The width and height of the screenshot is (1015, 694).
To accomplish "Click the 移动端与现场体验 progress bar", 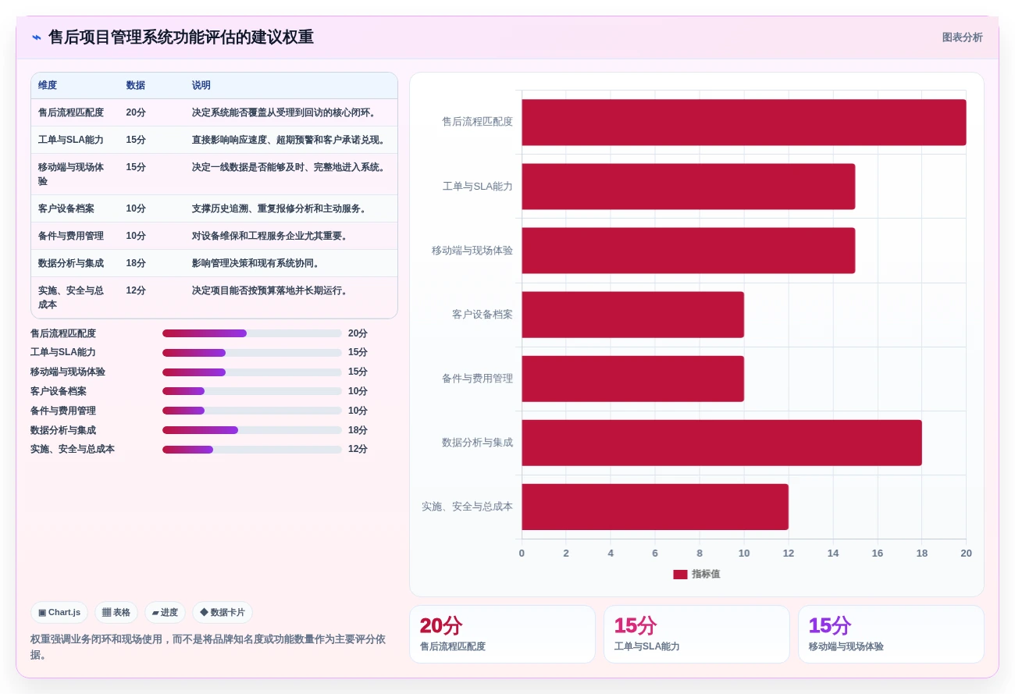I will (x=252, y=372).
